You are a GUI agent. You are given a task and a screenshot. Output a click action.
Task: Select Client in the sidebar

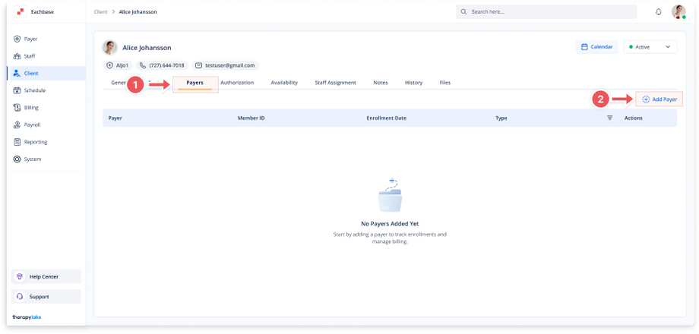point(46,74)
